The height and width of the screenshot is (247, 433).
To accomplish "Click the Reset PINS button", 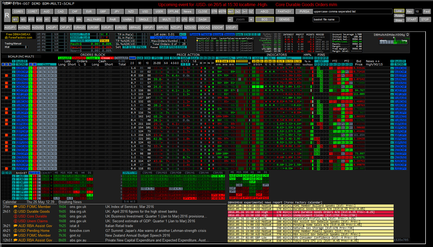I will [x=173, y=47].
